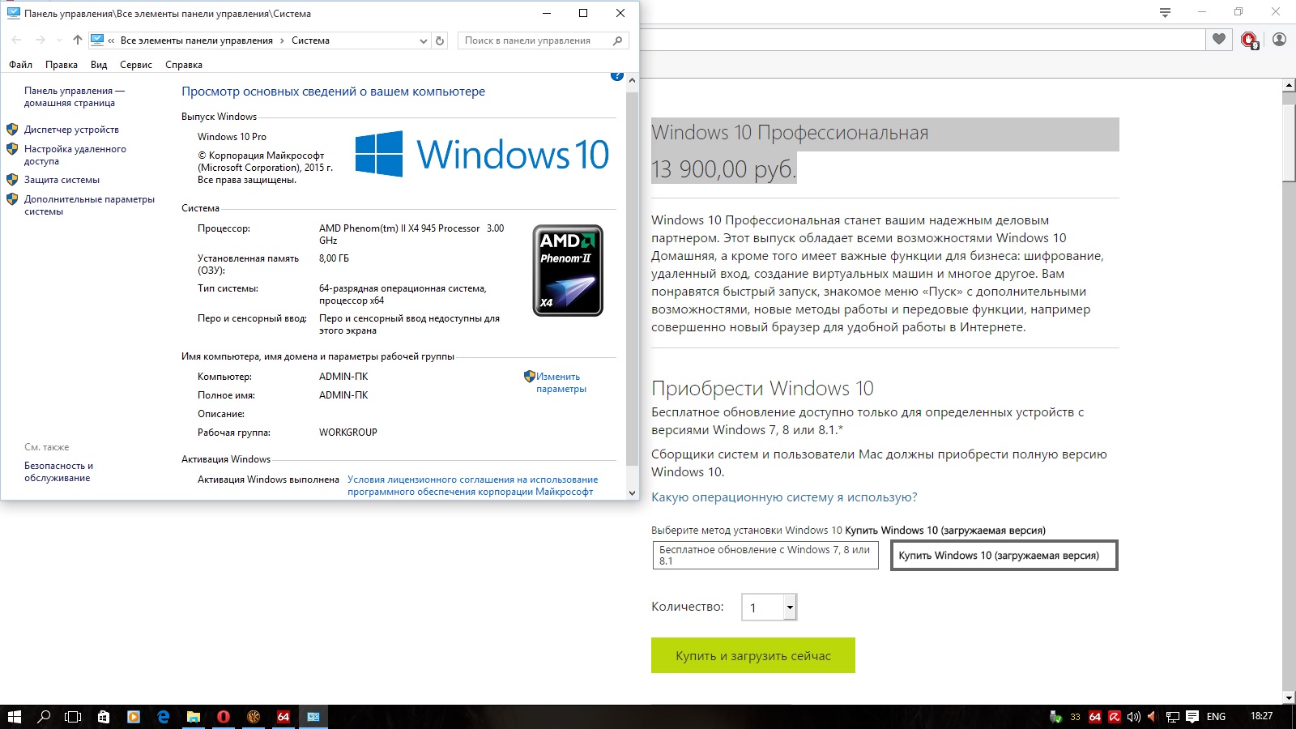The height and width of the screenshot is (729, 1296).
Task: Open the Файл menu
Action: click(x=21, y=65)
